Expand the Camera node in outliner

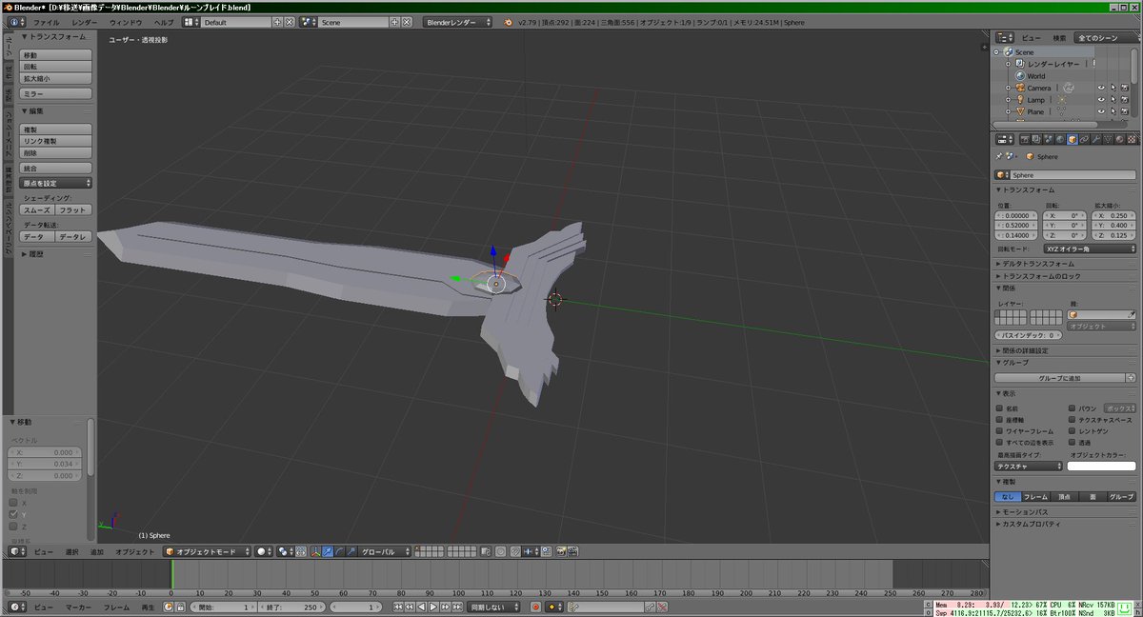[x=1009, y=88]
